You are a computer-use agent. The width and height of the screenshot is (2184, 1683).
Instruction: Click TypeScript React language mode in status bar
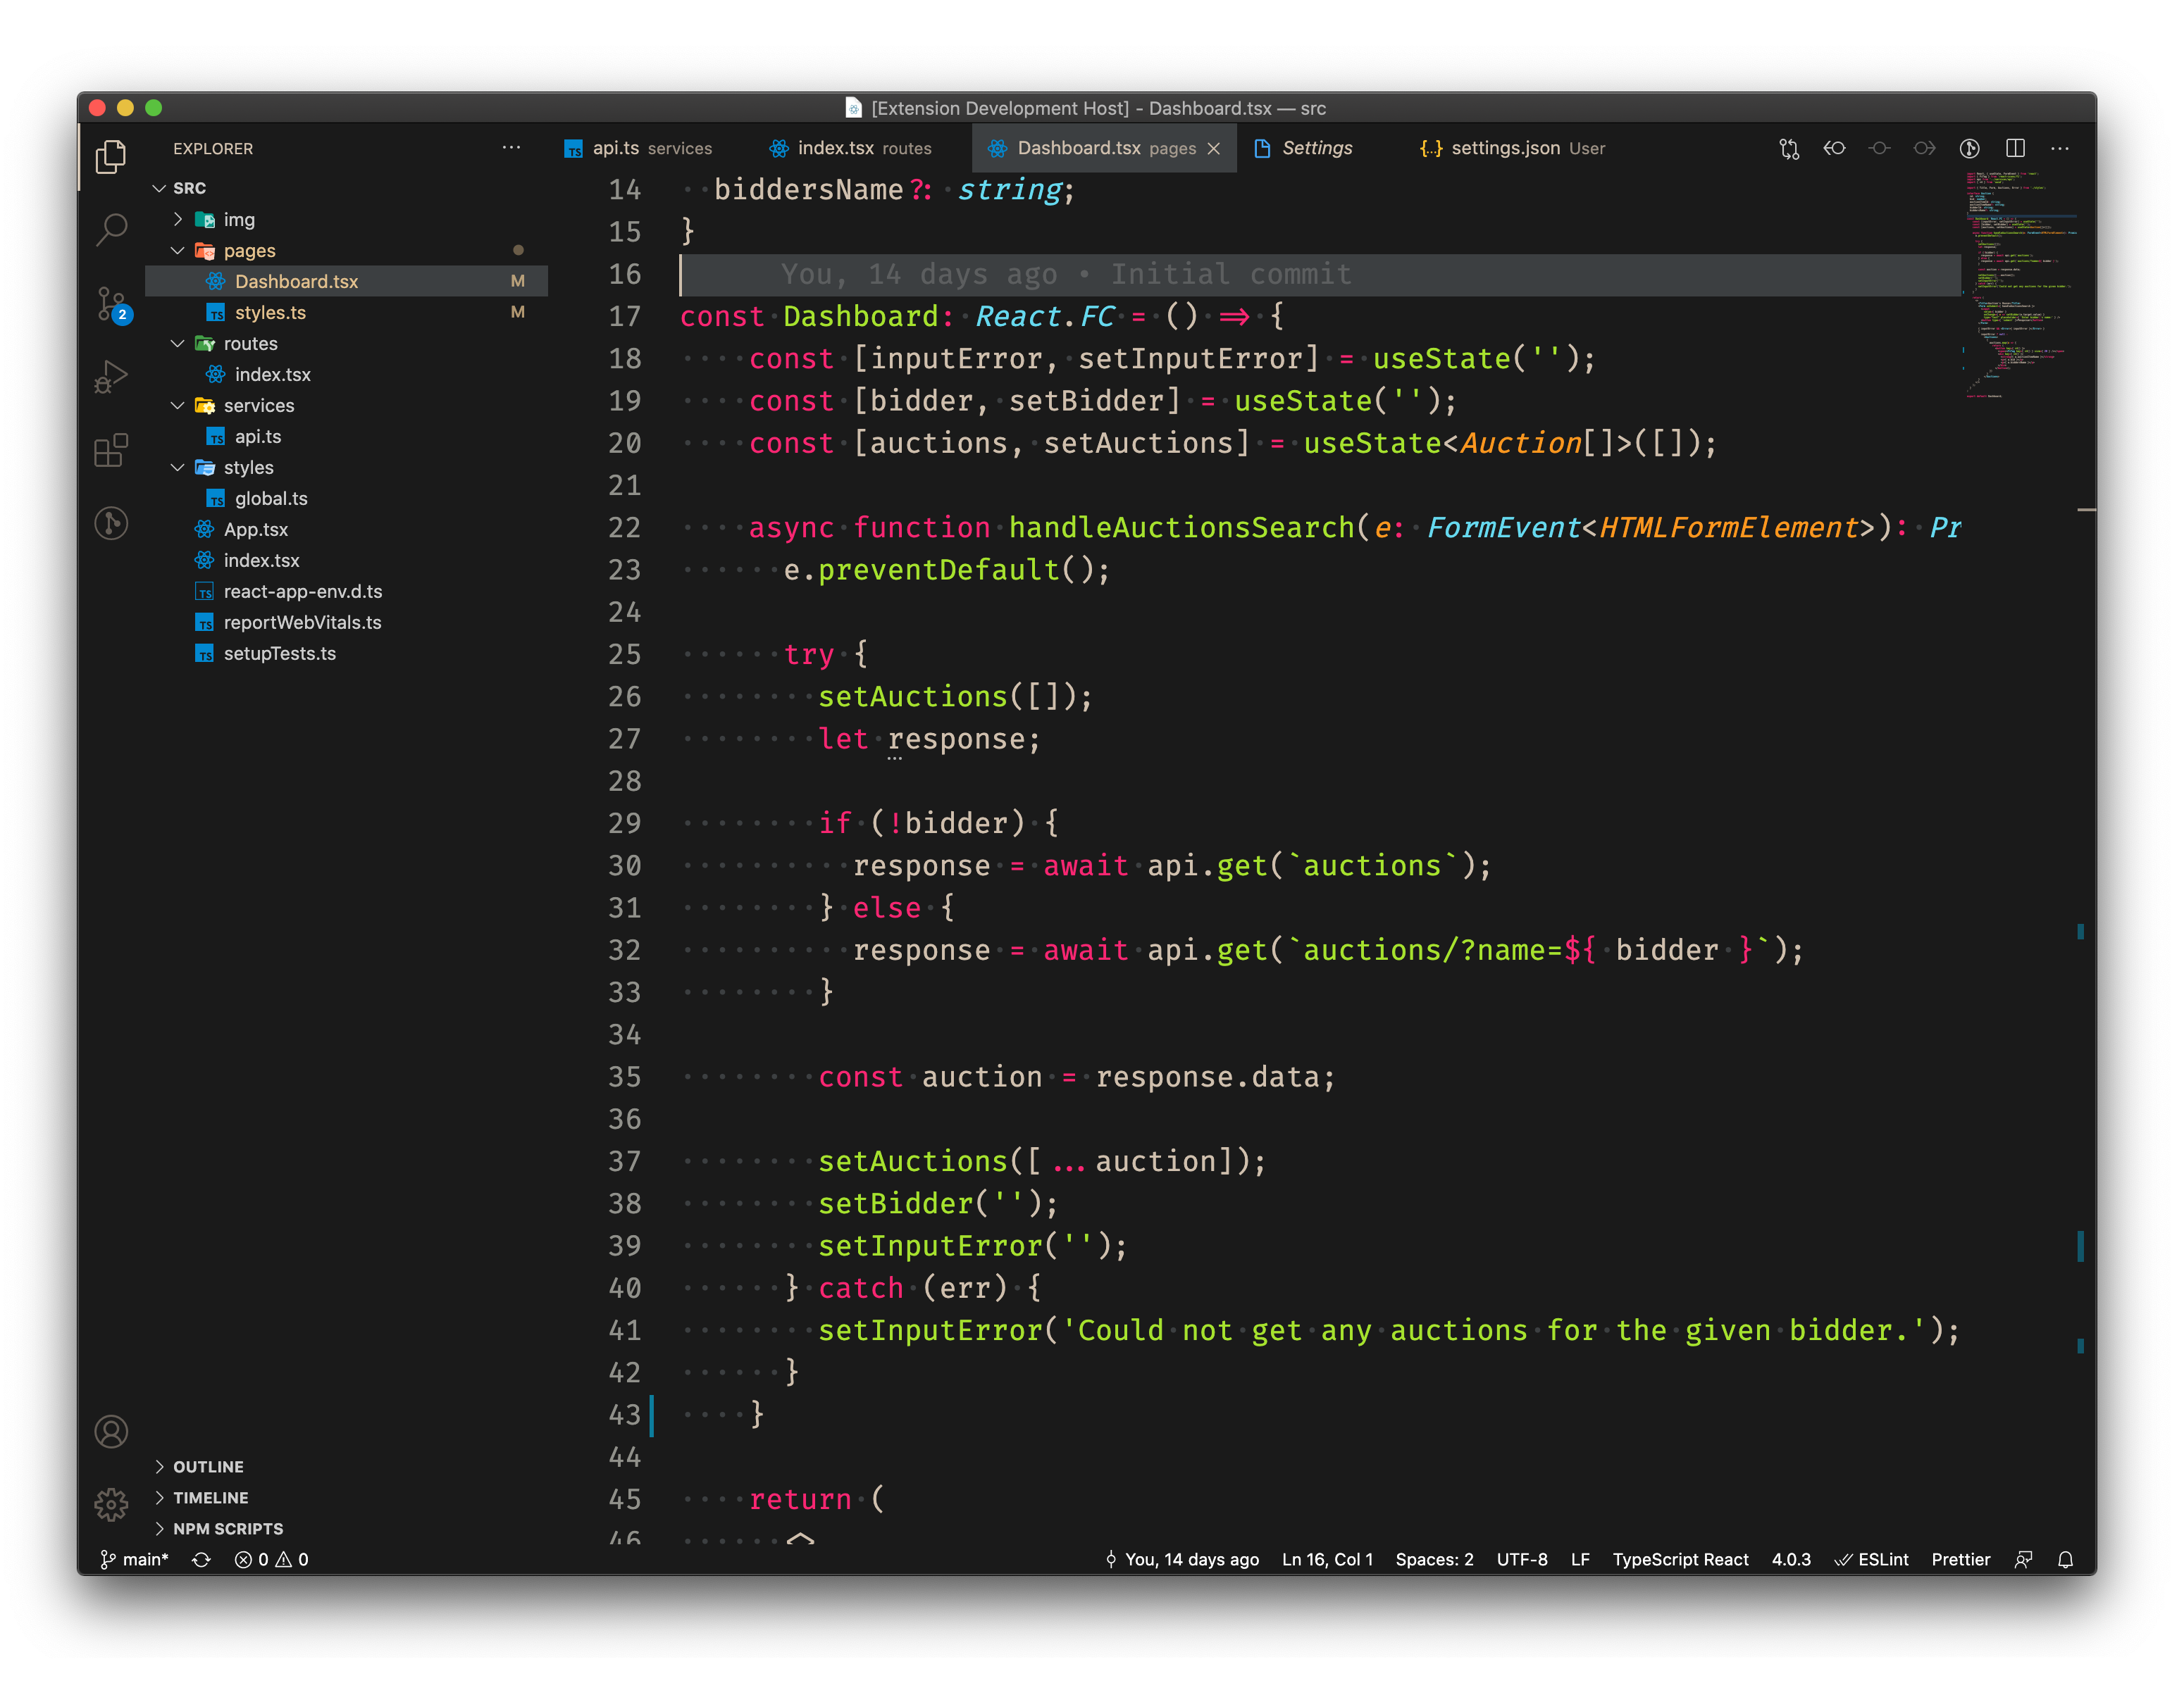point(1680,1559)
